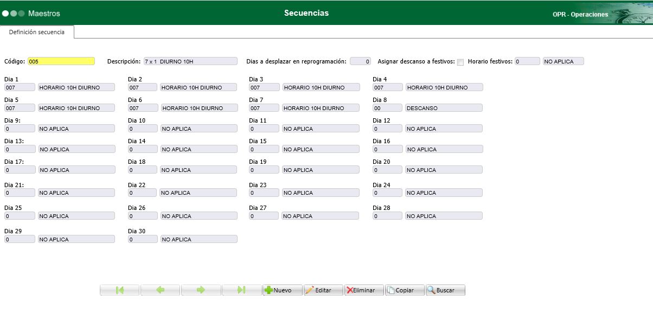653x313 pixels.
Task: Click Dia 17 NO APLICA field
Action: [x=76, y=170]
